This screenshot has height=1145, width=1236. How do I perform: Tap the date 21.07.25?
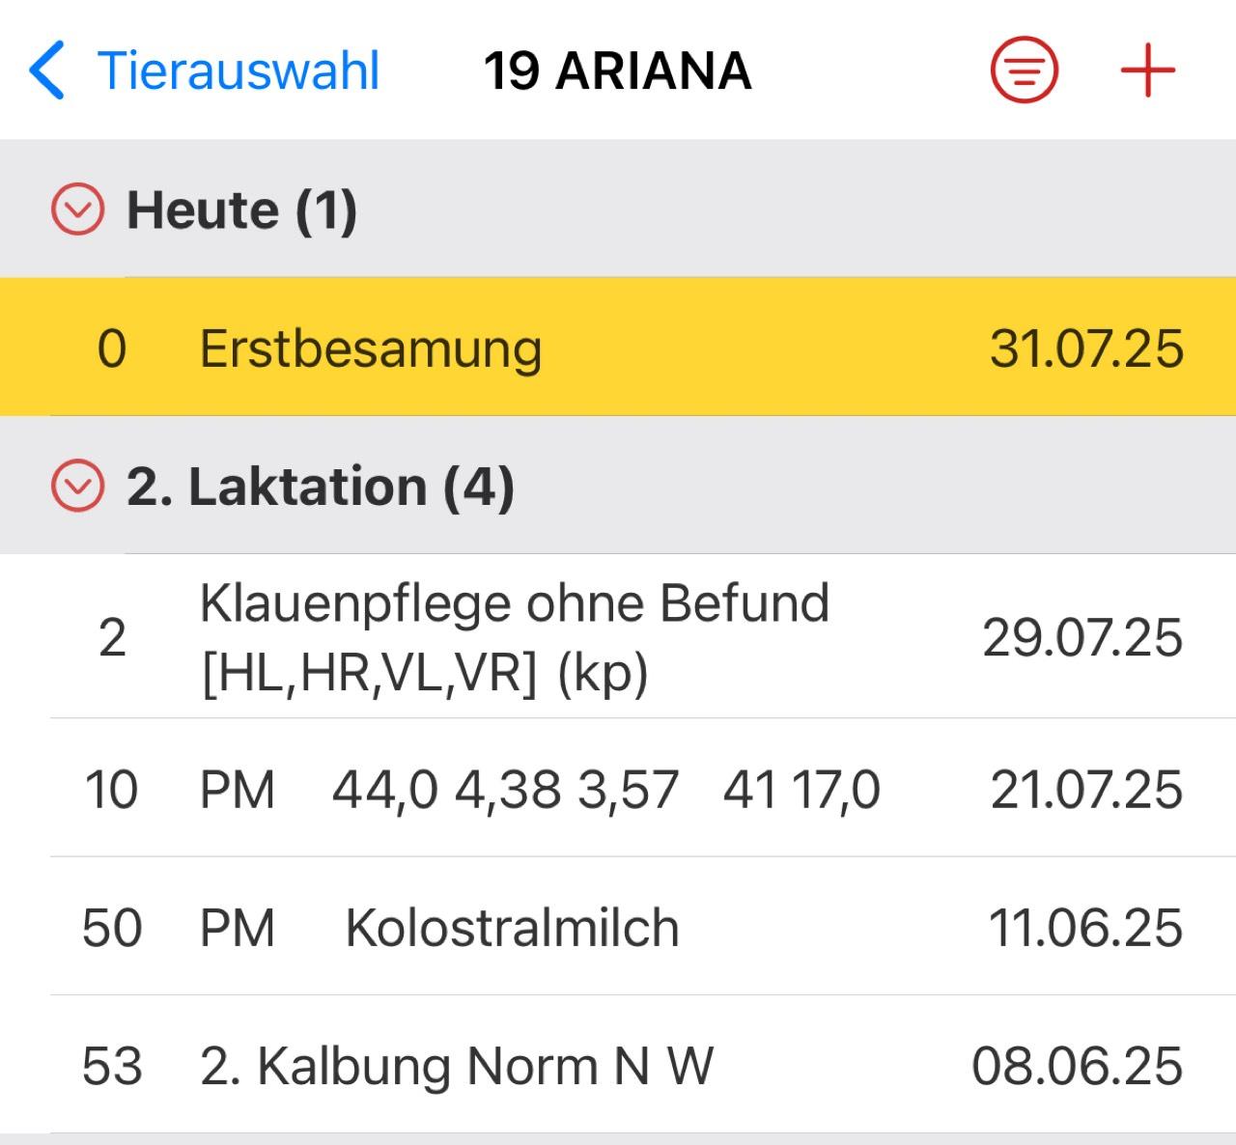(1086, 790)
